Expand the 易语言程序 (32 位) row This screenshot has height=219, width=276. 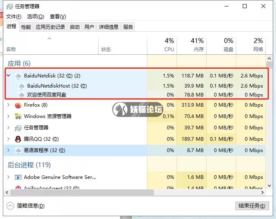(8, 150)
